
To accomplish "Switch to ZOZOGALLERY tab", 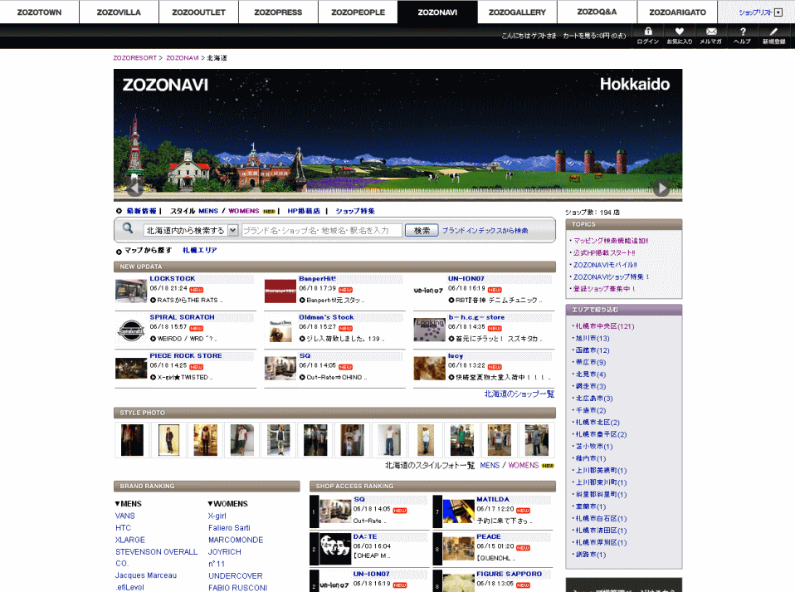I will click(517, 12).
